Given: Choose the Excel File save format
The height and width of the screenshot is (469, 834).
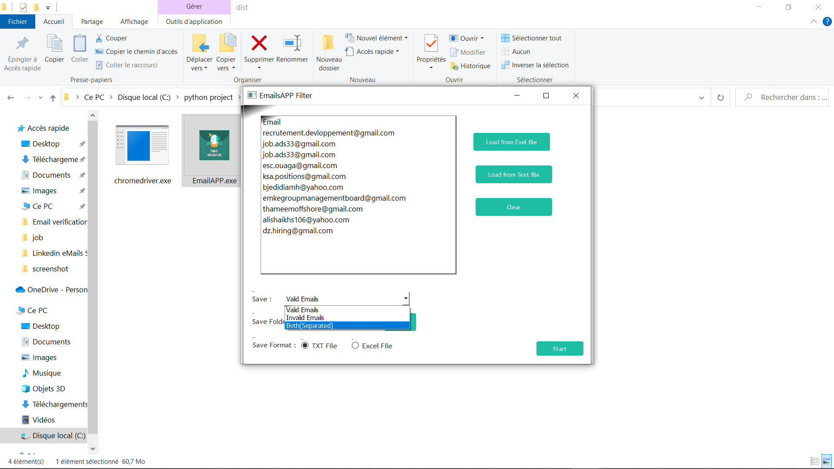Looking at the screenshot, I should pyautogui.click(x=355, y=346).
